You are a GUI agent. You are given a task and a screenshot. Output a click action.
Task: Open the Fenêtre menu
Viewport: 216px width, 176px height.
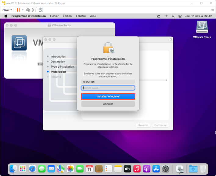tap(81, 16)
